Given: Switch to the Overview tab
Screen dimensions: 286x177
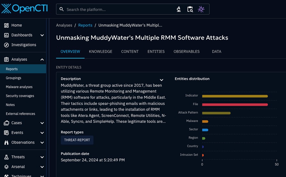Looking at the screenshot, I should [70, 52].
